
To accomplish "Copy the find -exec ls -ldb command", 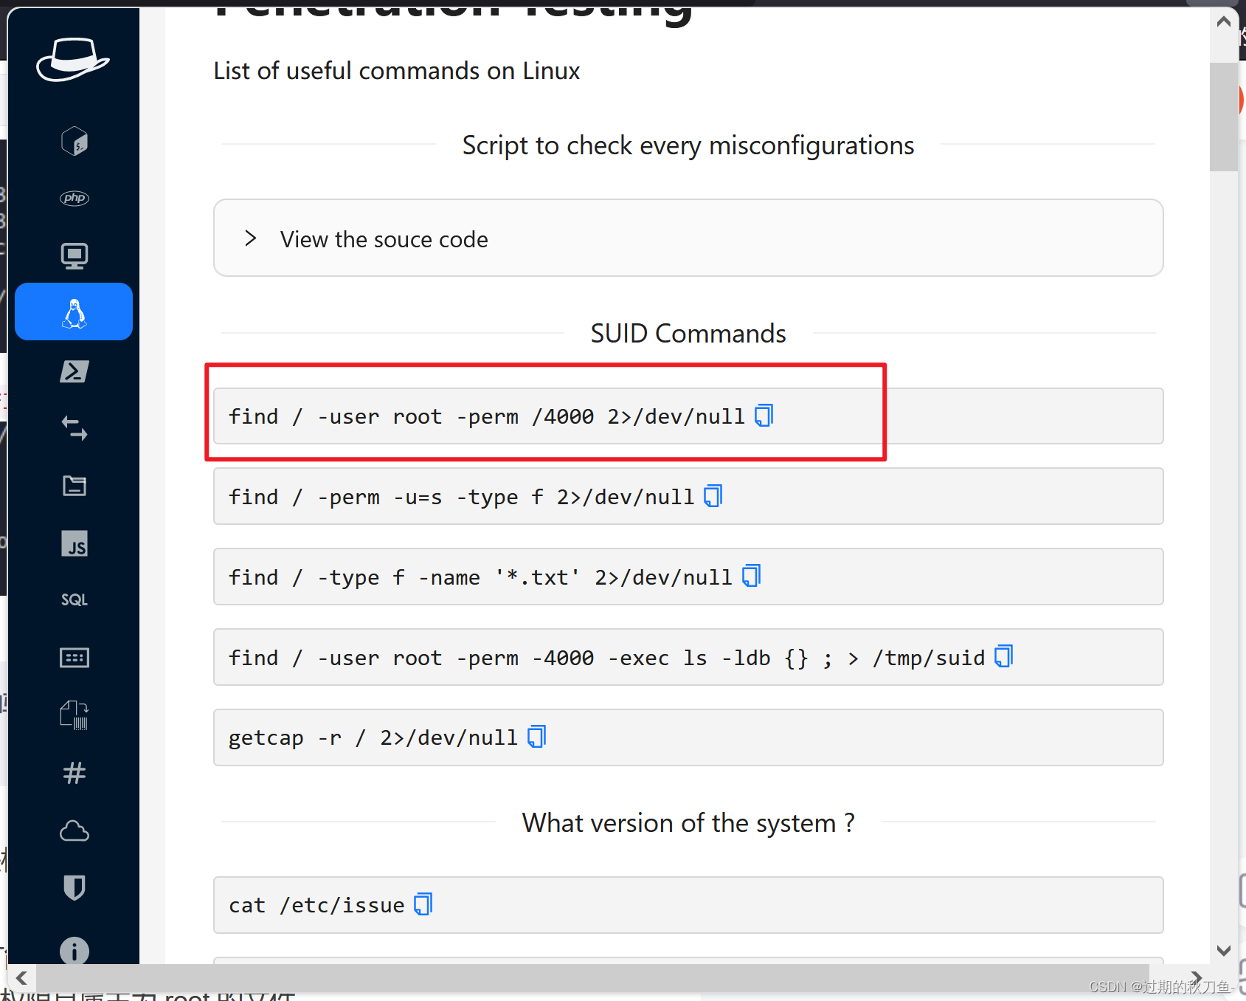I will [1004, 656].
